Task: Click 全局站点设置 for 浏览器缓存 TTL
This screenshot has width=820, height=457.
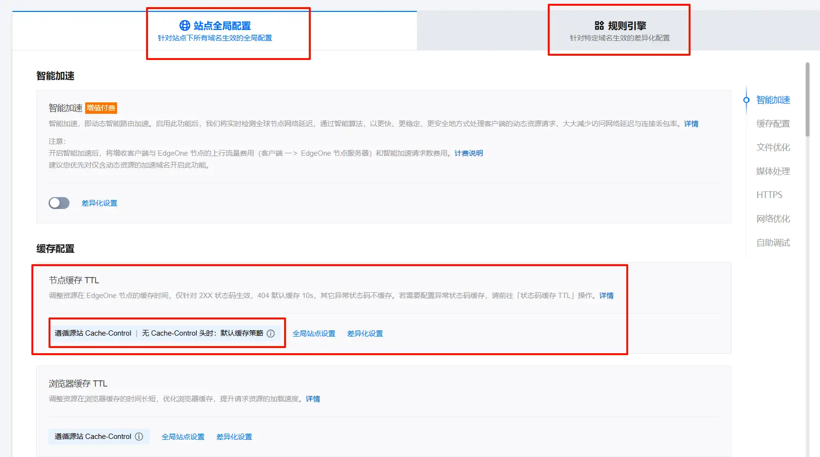Action: (x=183, y=437)
